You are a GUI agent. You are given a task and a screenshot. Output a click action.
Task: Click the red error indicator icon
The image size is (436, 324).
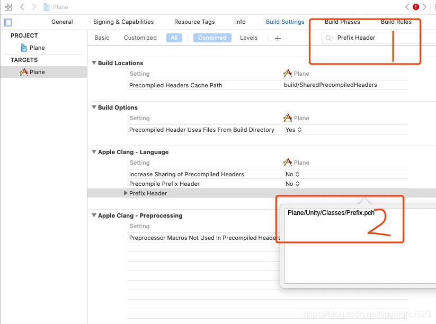[x=416, y=7]
